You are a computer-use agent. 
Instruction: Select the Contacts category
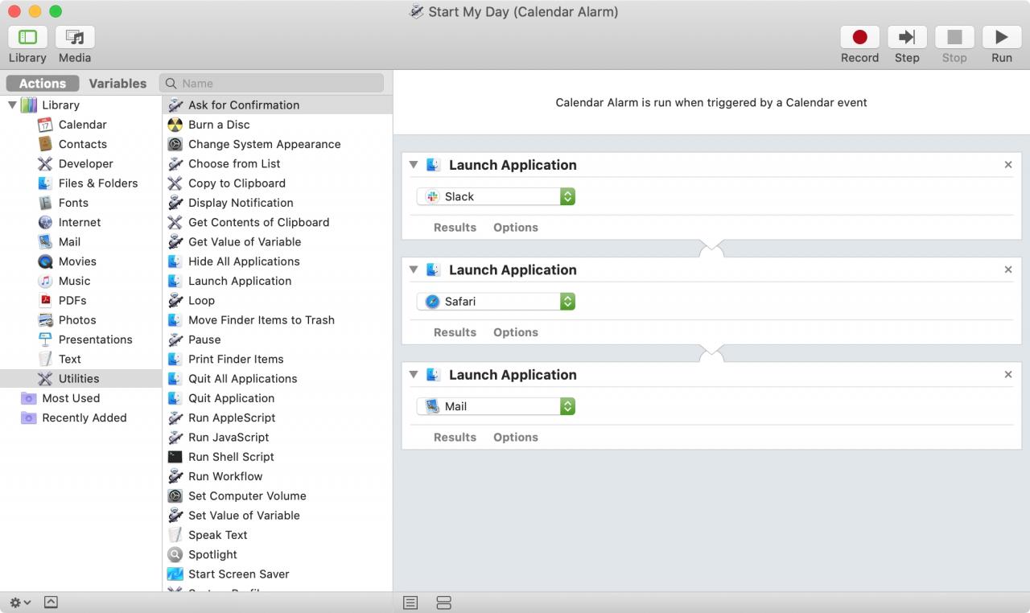[x=80, y=144]
